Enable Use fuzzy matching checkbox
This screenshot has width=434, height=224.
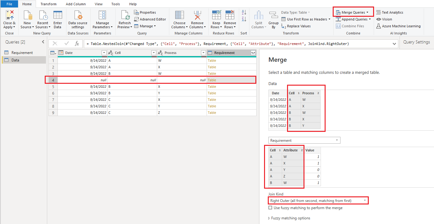[x=270, y=208]
